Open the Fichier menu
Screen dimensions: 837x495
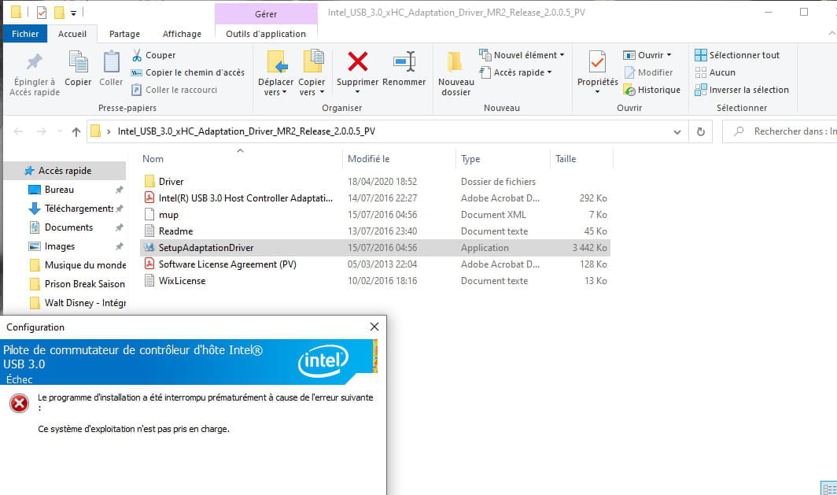click(x=25, y=34)
